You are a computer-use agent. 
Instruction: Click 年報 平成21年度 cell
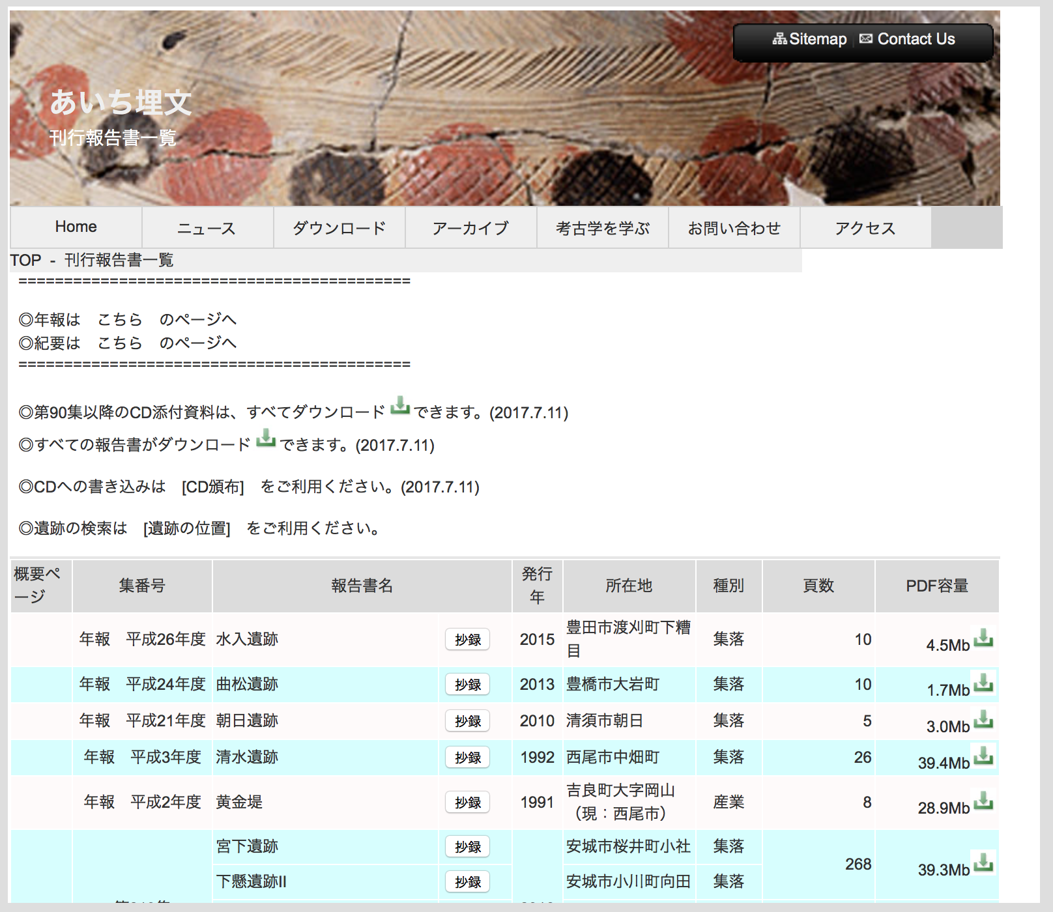[x=142, y=720]
